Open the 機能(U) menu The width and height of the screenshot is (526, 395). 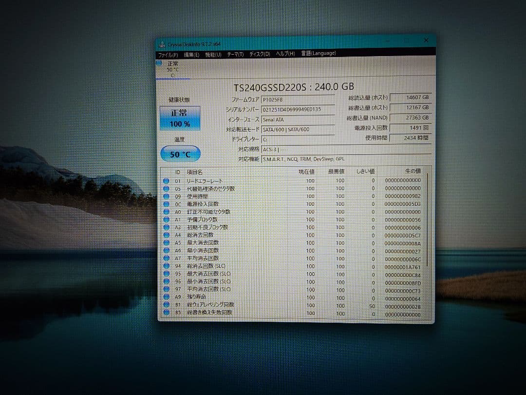(212, 54)
